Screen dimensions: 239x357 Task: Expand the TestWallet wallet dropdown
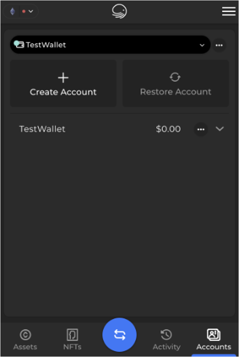click(x=202, y=45)
